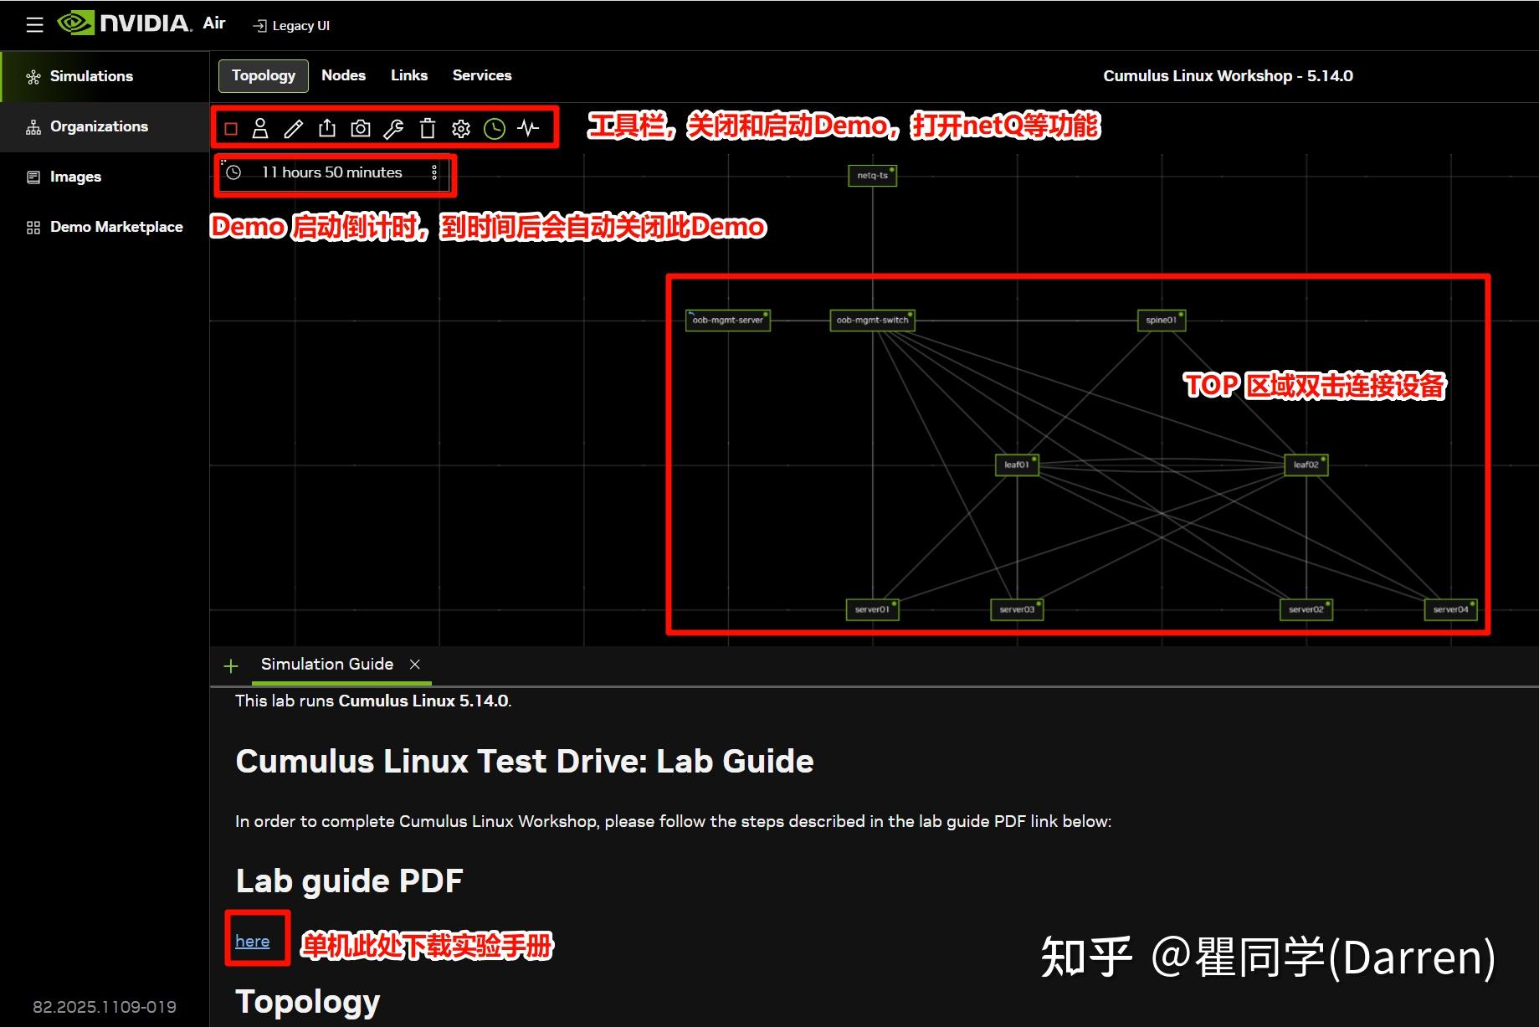Expand the options menu on netq-ts node
The height and width of the screenshot is (1027, 1539).
892,170
